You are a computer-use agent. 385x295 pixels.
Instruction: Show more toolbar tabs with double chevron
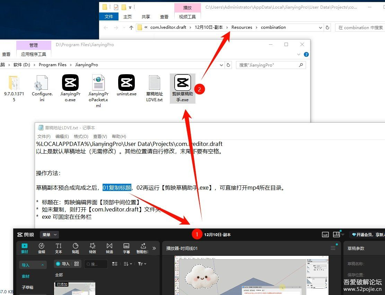(154, 248)
